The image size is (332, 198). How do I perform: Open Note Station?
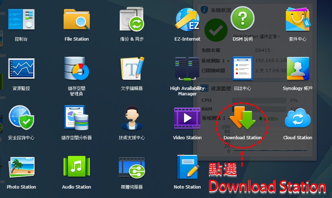[188, 166]
